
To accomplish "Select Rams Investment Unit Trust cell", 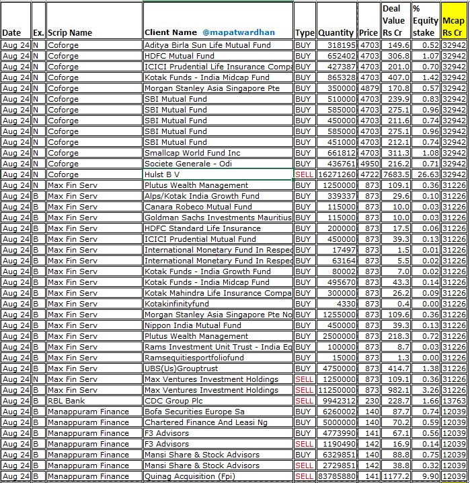I will (x=218, y=347).
